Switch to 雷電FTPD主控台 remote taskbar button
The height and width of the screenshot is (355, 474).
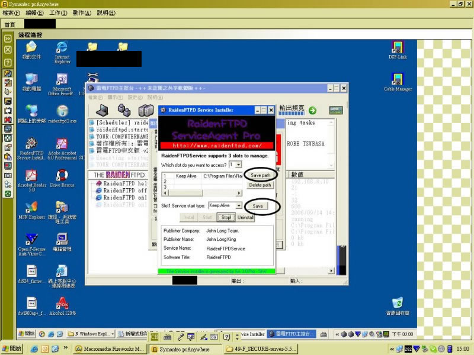(292, 334)
